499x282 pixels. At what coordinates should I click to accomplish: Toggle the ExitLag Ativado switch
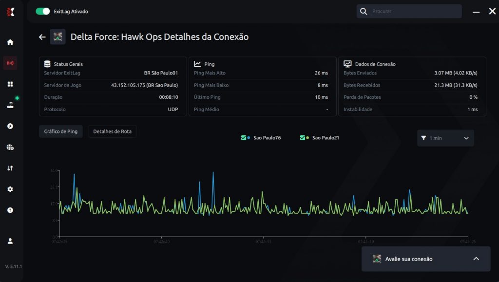point(43,11)
